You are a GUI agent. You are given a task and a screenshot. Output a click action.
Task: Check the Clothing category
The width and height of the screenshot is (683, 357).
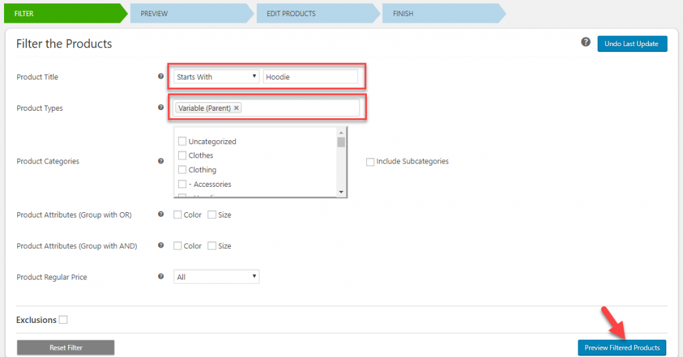[182, 169]
